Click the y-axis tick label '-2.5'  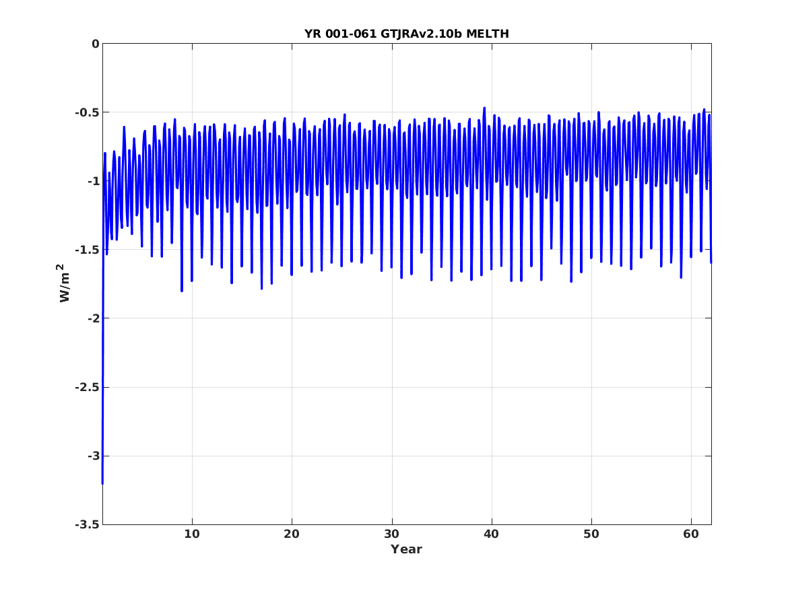pyautogui.click(x=88, y=387)
